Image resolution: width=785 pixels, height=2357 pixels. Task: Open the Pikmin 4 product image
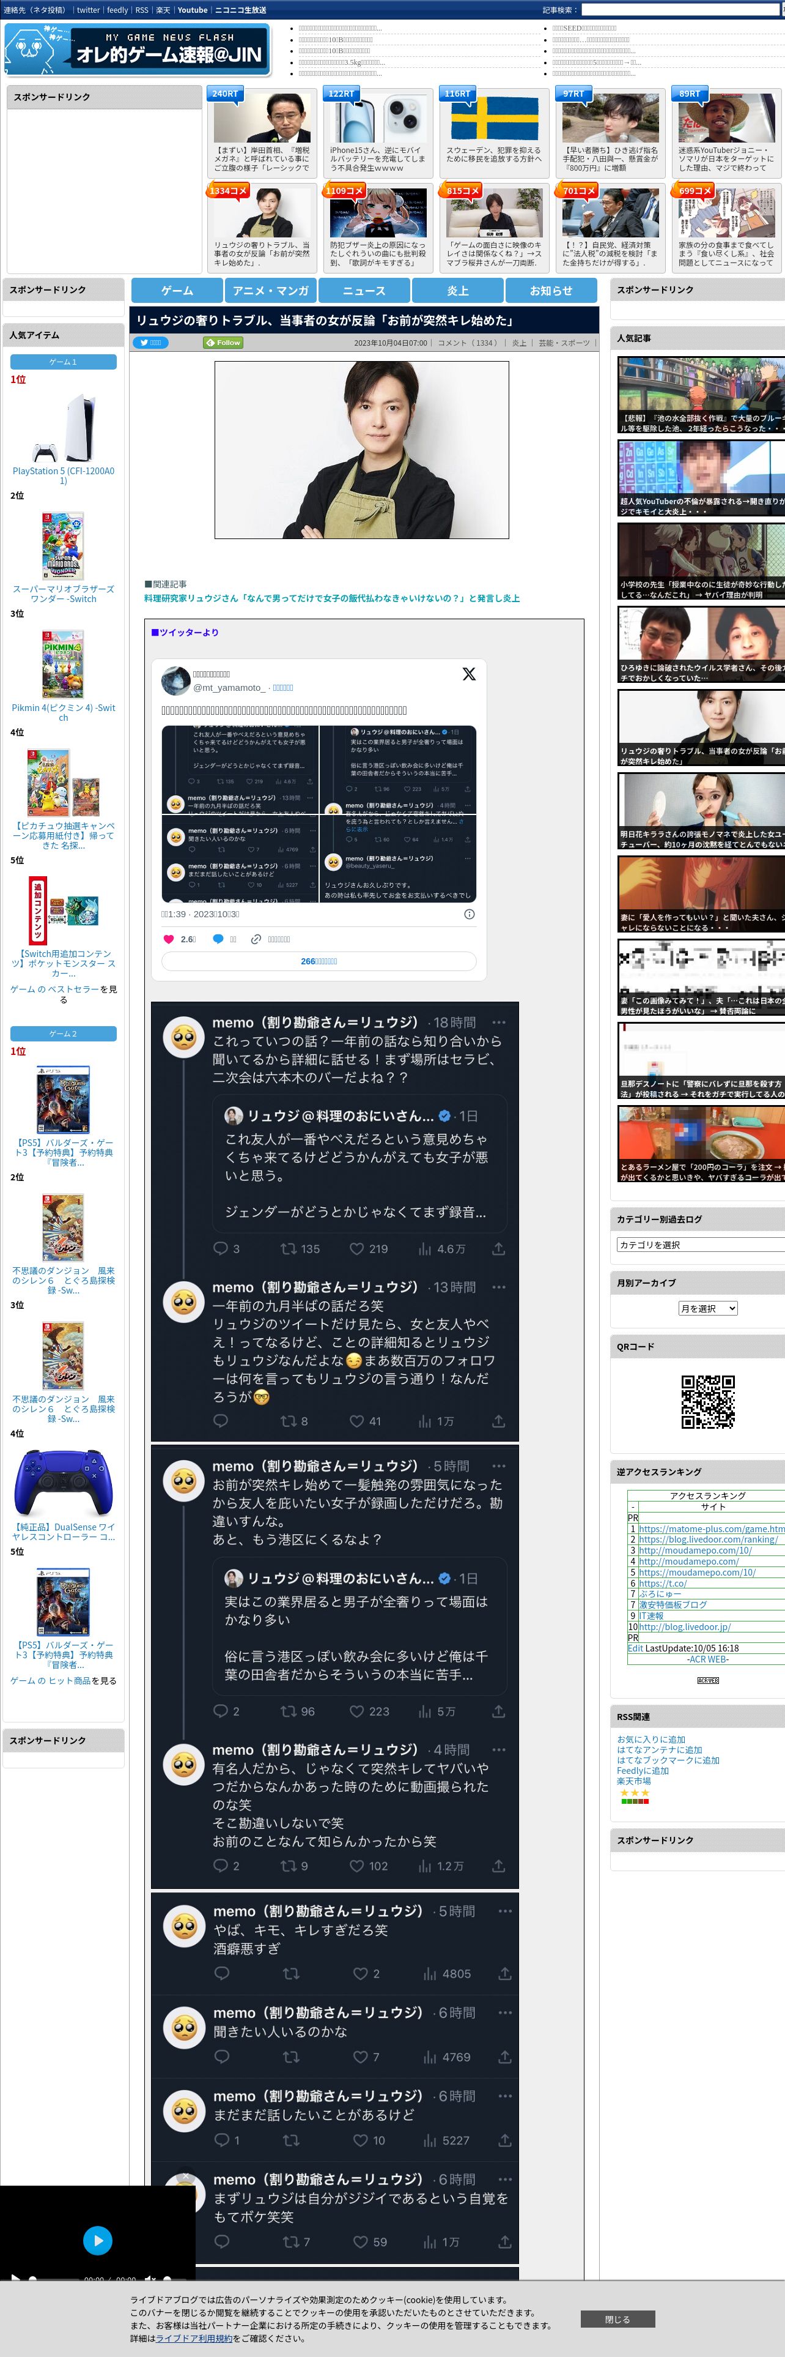point(63,663)
